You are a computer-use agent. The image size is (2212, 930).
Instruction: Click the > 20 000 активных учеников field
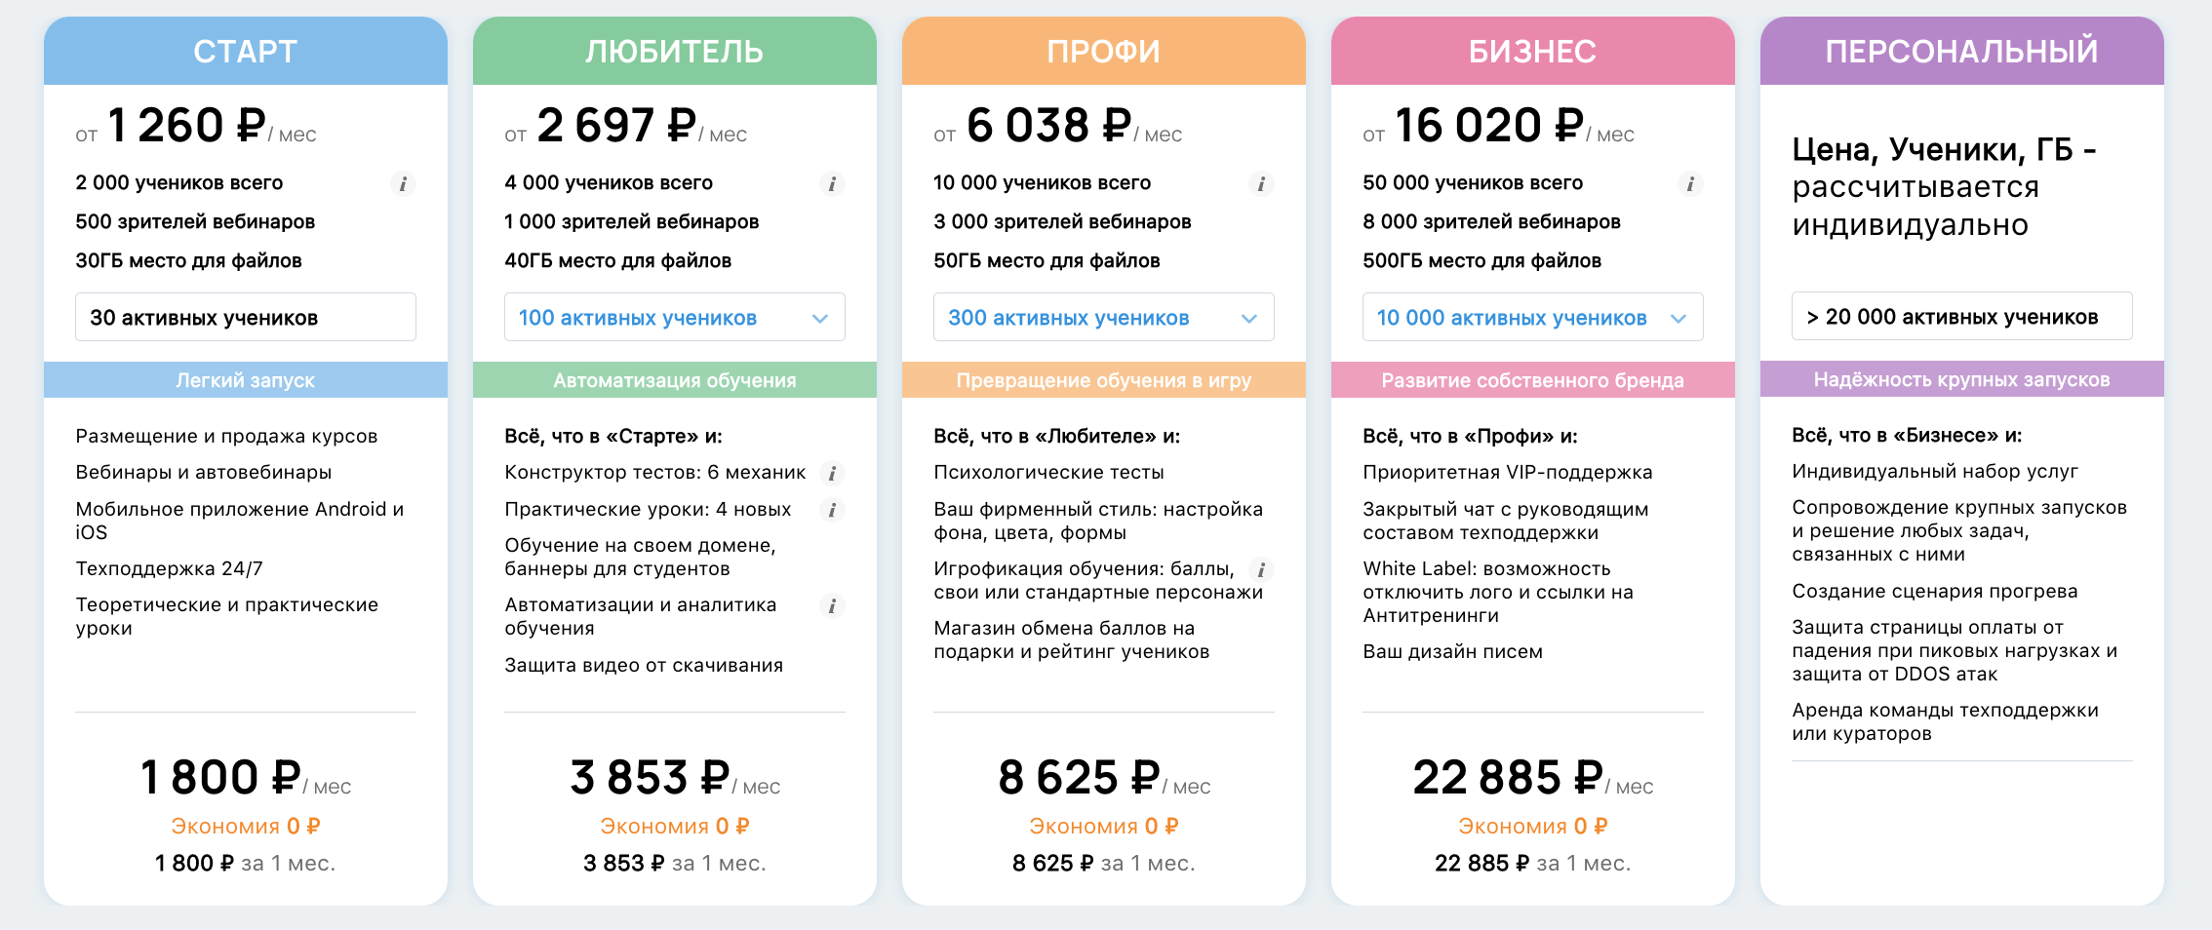(1961, 317)
